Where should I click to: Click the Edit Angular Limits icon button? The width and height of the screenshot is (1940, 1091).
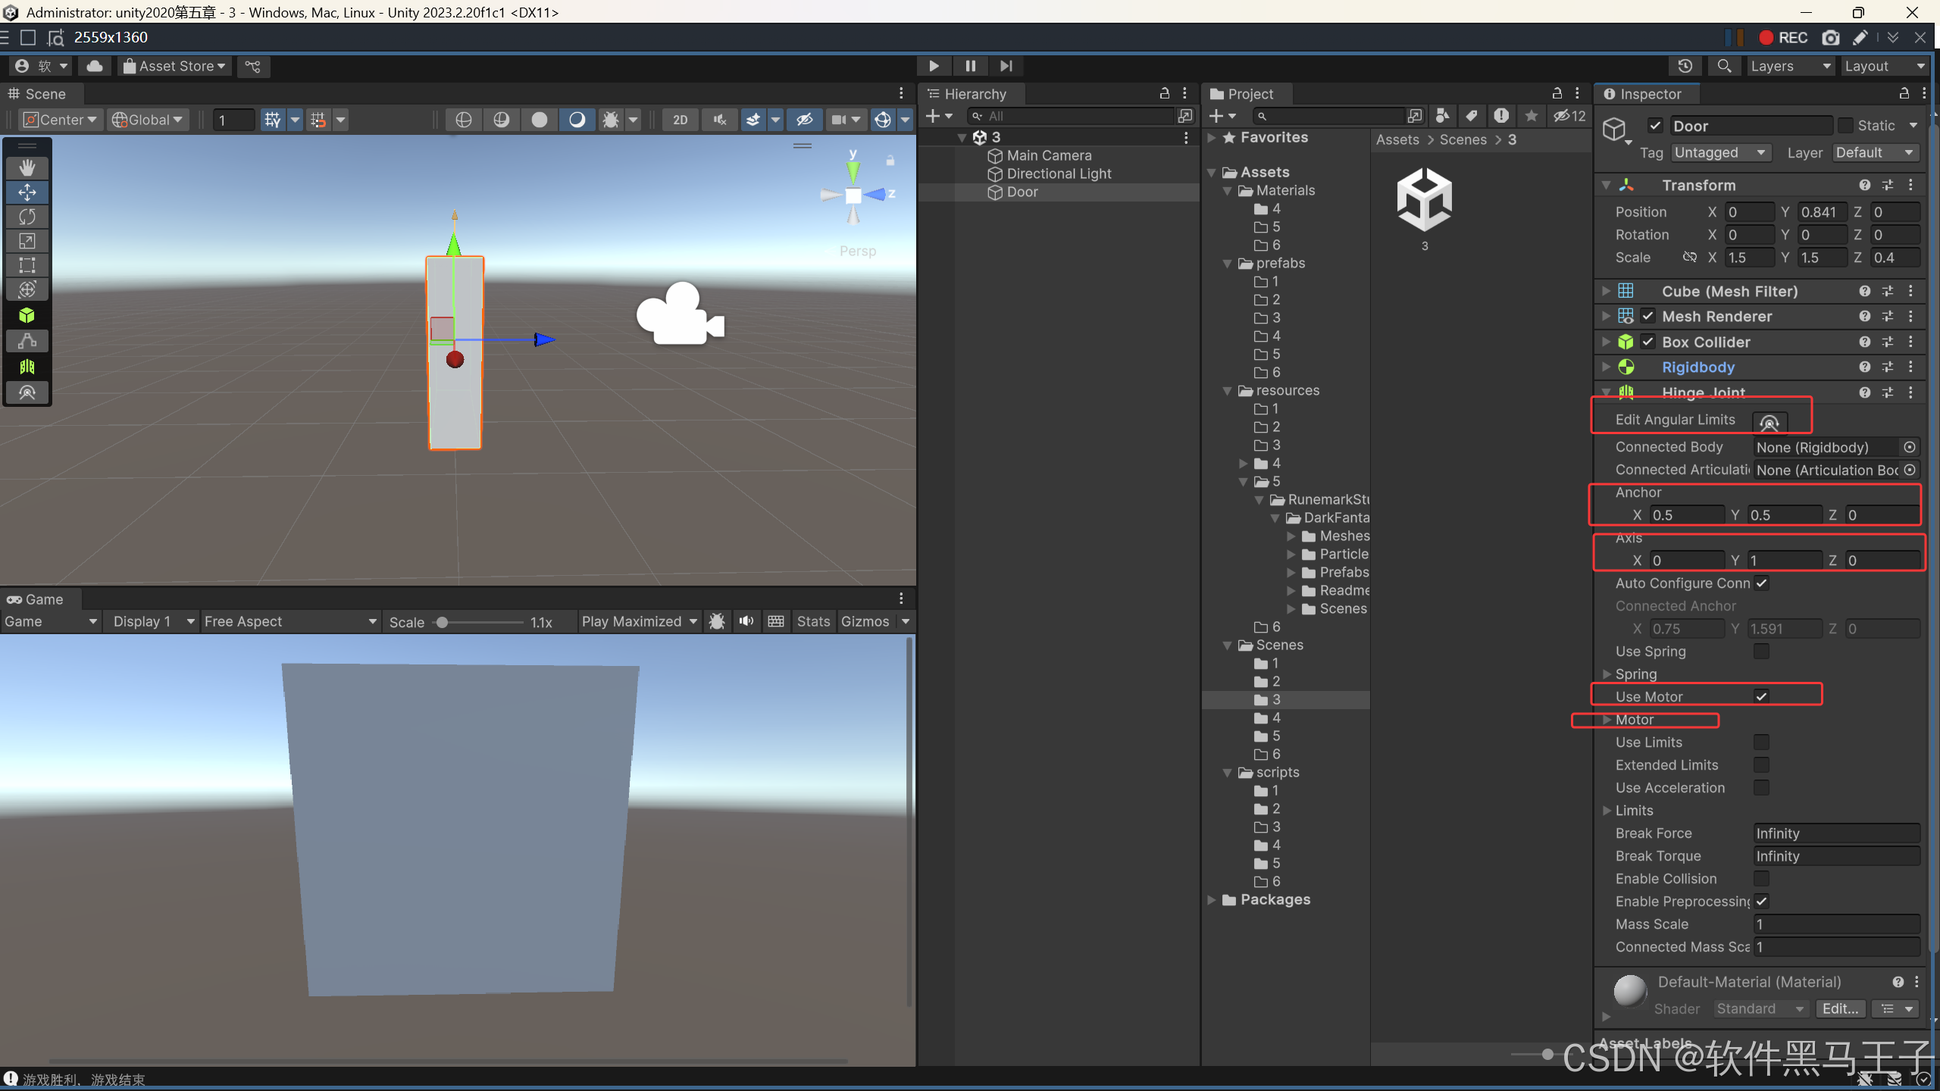pos(1769,421)
